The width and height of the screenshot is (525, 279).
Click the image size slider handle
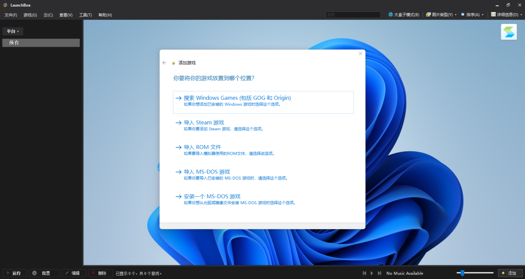pyautogui.click(x=462, y=273)
